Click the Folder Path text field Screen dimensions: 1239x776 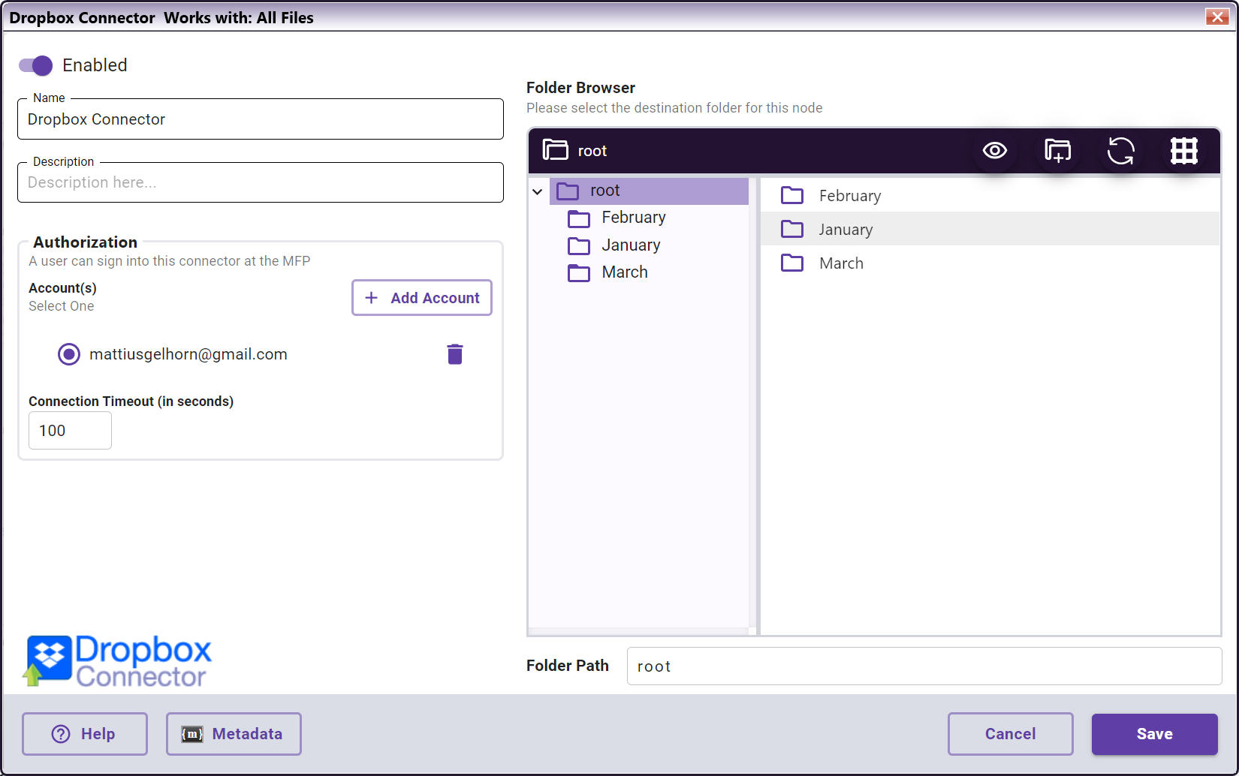click(924, 666)
